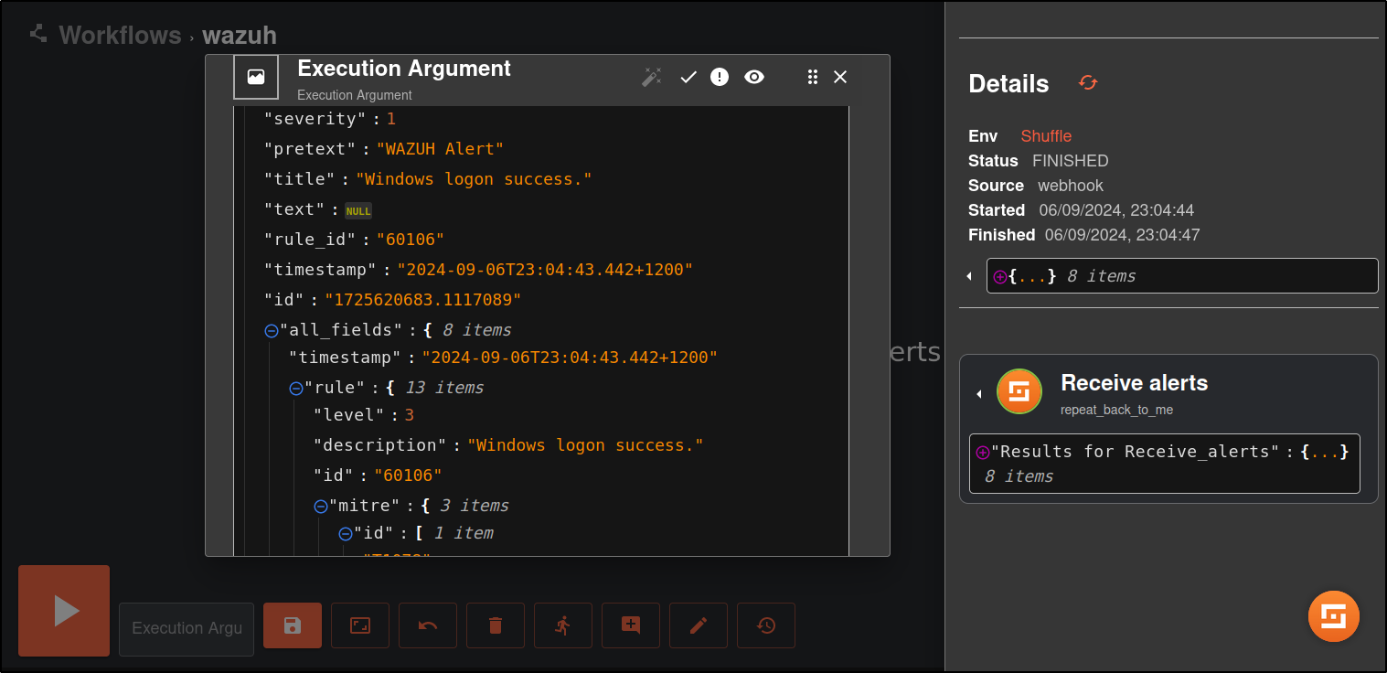This screenshot has height=673, width=1387.
Task: Click the arrow beside the Details JSON box
Action: click(969, 276)
